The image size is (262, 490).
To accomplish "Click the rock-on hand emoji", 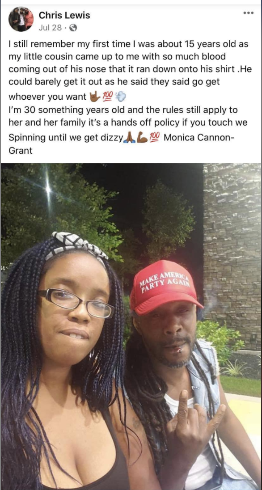I will (x=94, y=97).
